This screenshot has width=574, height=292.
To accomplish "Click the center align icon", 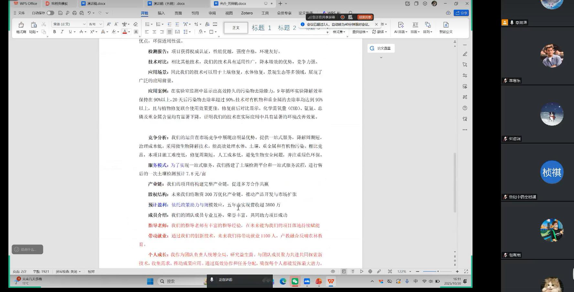I will 154,32.
